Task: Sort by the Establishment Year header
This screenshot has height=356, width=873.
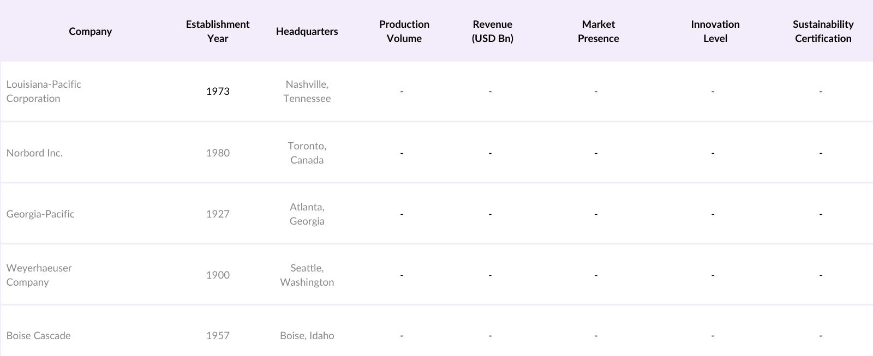Action: (x=218, y=31)
